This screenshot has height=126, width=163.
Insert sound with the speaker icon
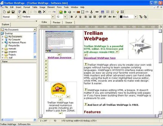(x=70, y=12)
